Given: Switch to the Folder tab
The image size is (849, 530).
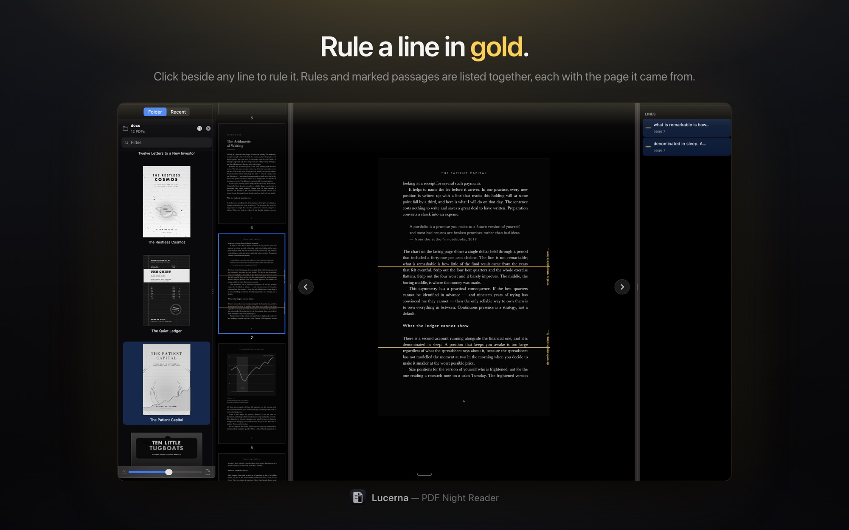Looking at the screenshot, I should pyautogui.click(x=155, y=112).
